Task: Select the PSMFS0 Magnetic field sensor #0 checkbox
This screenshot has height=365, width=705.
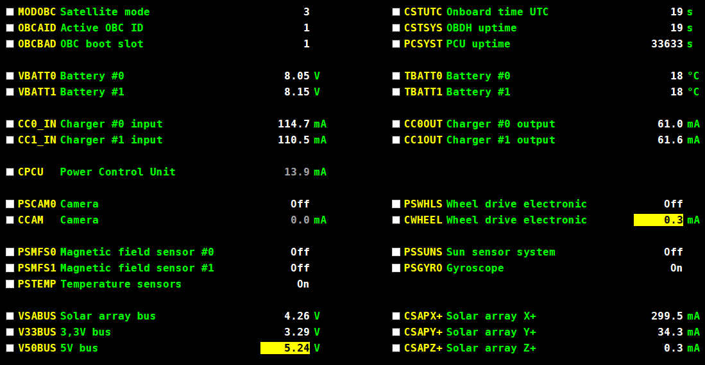Action: point(10,252)
